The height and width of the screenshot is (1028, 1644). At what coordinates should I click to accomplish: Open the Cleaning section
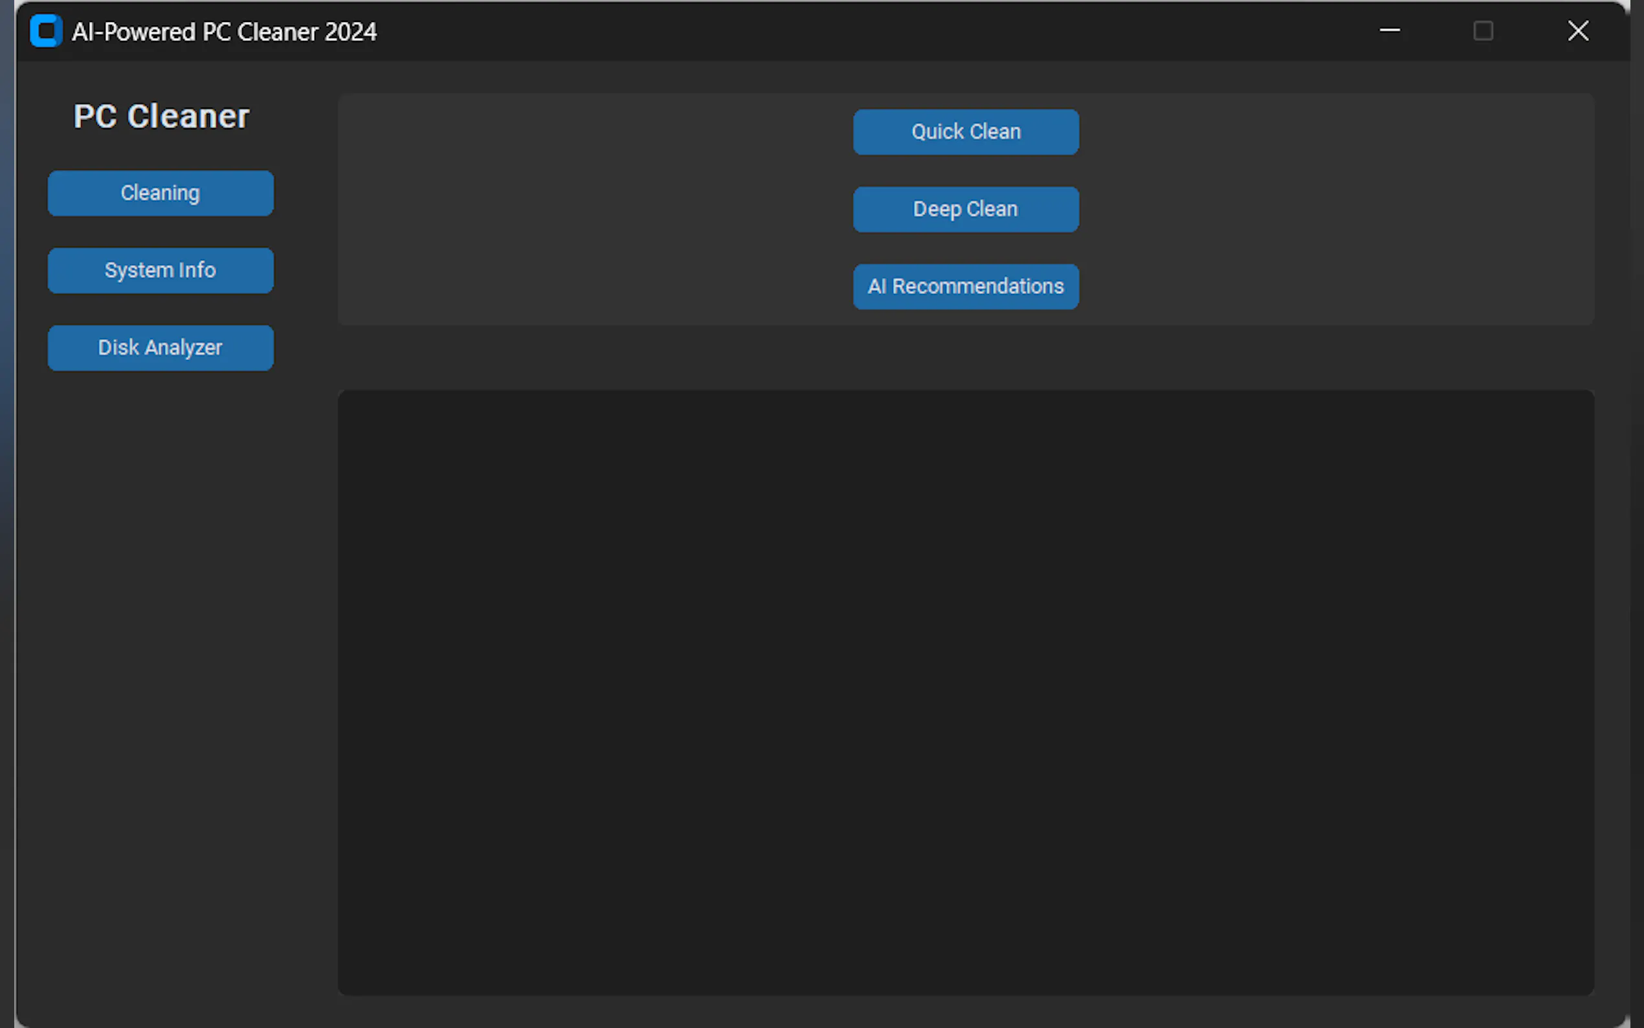[x=161, y=193]
